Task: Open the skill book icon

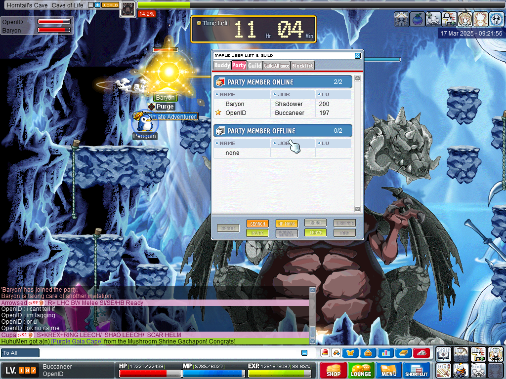Action: [x=403, y=353]
